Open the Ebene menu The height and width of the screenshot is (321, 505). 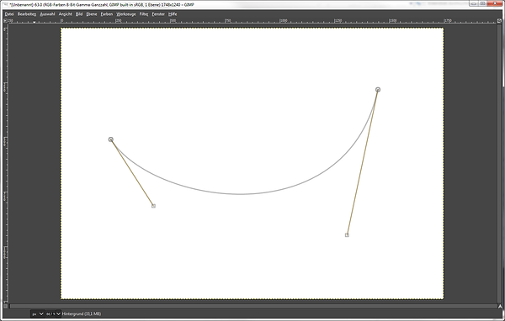point(92,14)
